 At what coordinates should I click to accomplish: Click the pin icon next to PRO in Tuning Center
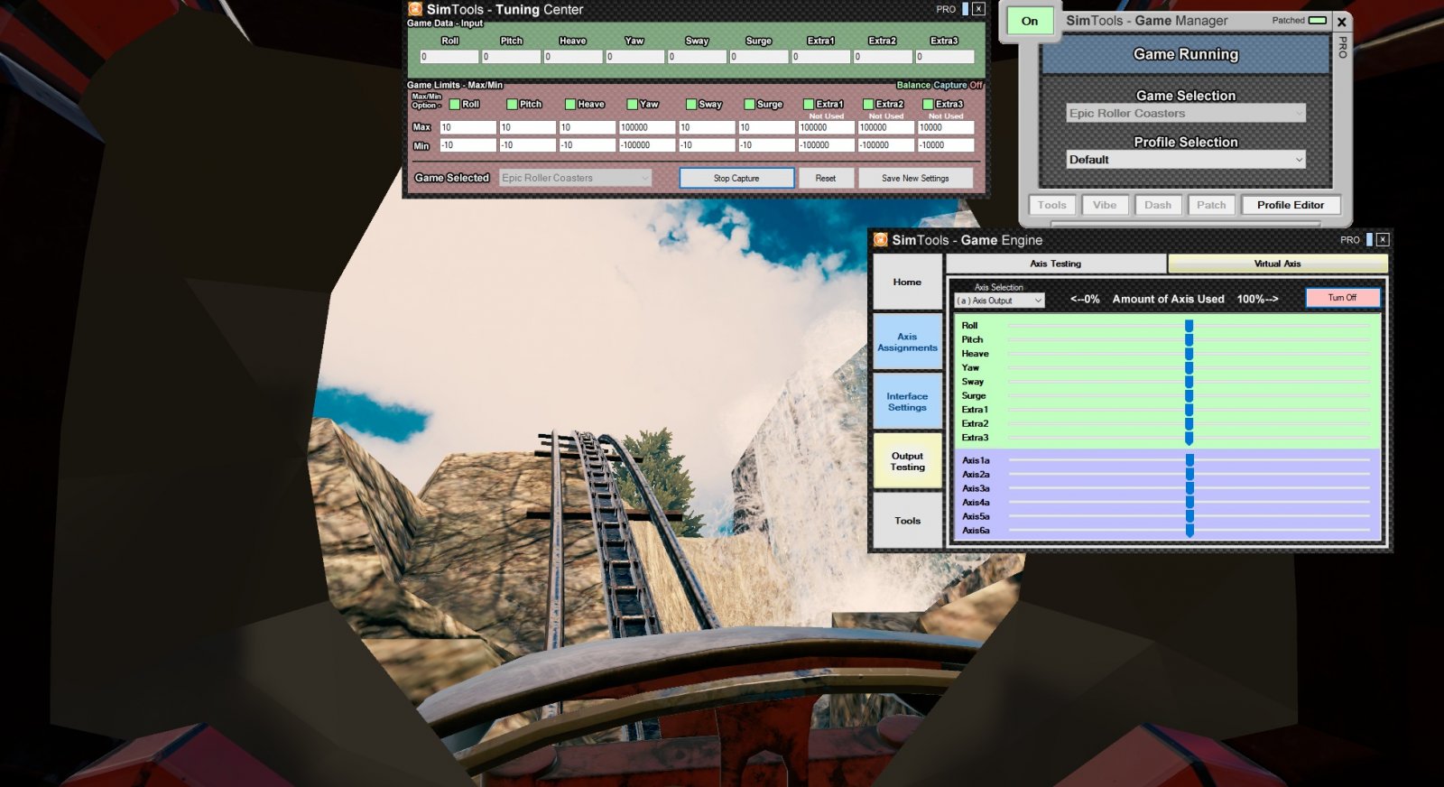(x=965, y=9)
